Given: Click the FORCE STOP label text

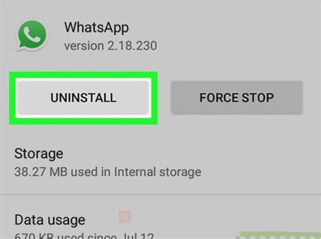Looking at the screenshot, I should tap(236, 98).
